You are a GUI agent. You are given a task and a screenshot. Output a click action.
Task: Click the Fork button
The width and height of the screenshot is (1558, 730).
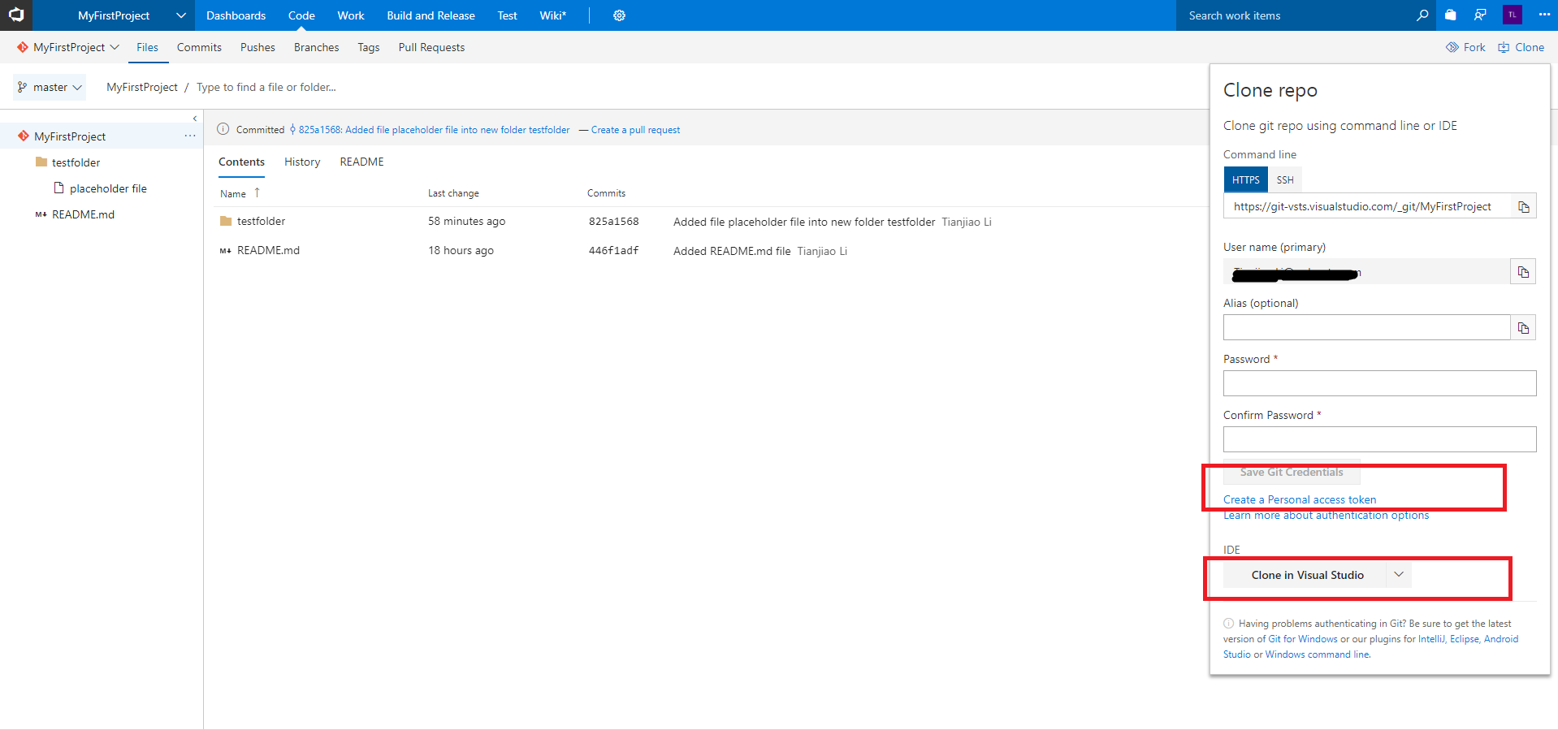[x=1465, y=47]
